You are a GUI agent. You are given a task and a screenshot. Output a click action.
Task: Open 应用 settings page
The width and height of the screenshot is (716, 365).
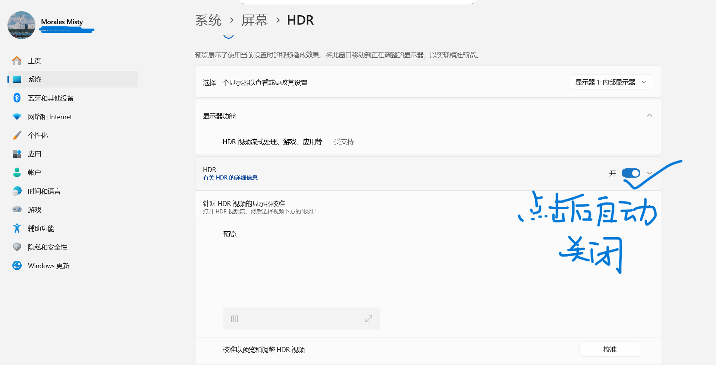click(x=73, y=154)
